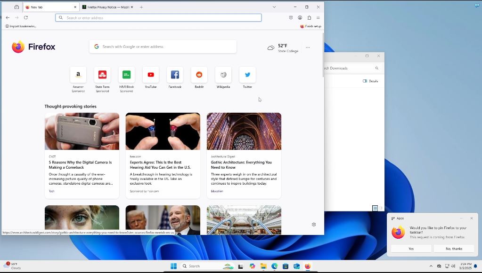The height and width of the screenshot is (273, 482).
Task: Click Import bookmarks in bookmarks bar
Action: [x=21, y=26]
